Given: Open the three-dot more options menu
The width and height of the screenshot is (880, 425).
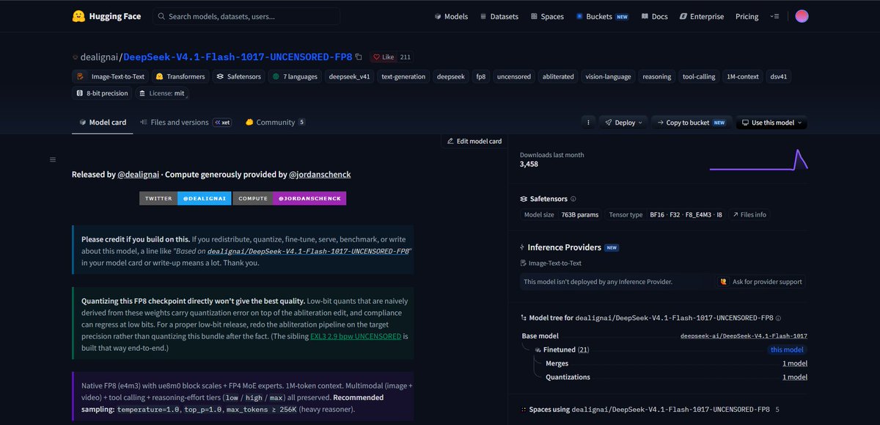Looking at the screenshot, I should point(587,123).
